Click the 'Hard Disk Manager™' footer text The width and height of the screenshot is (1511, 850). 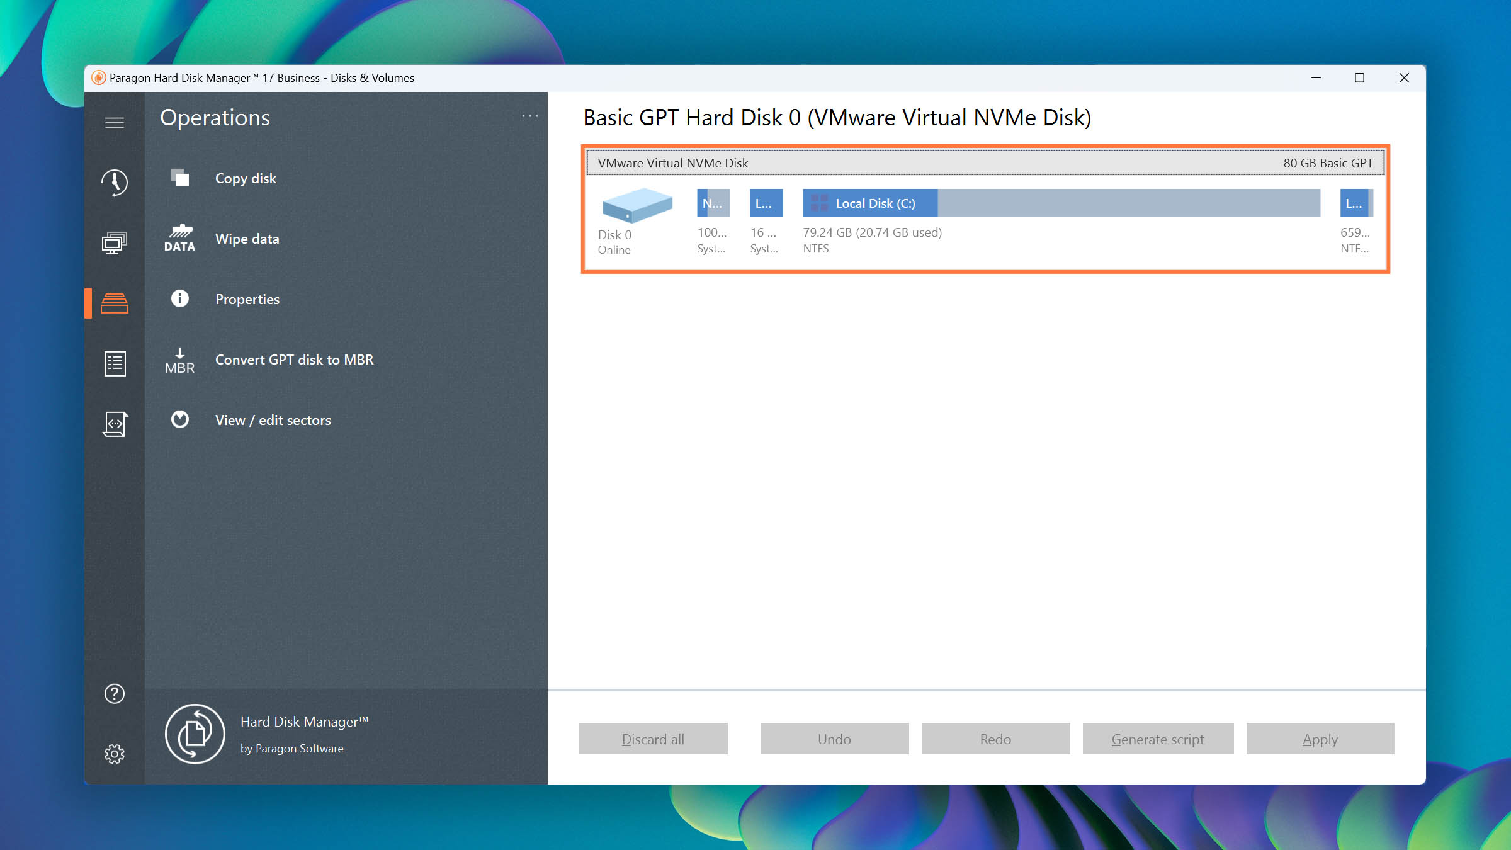point(305,722)
